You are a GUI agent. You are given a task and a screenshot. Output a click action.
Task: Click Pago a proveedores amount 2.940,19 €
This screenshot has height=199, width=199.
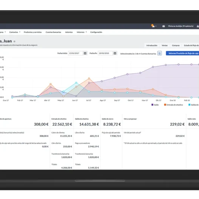(x=93, y=146)
